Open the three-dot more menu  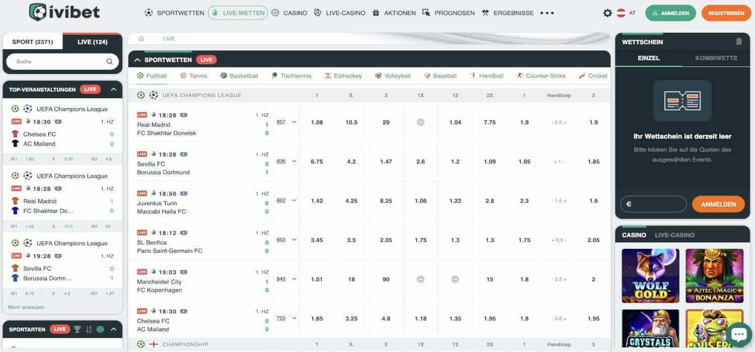coord(547,13)
